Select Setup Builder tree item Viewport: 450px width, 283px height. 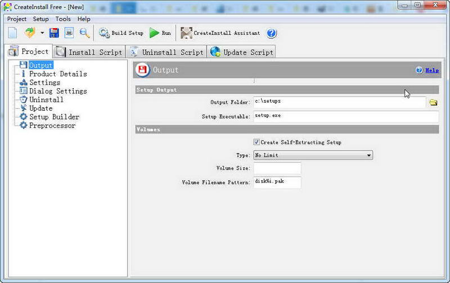(54, 117)
